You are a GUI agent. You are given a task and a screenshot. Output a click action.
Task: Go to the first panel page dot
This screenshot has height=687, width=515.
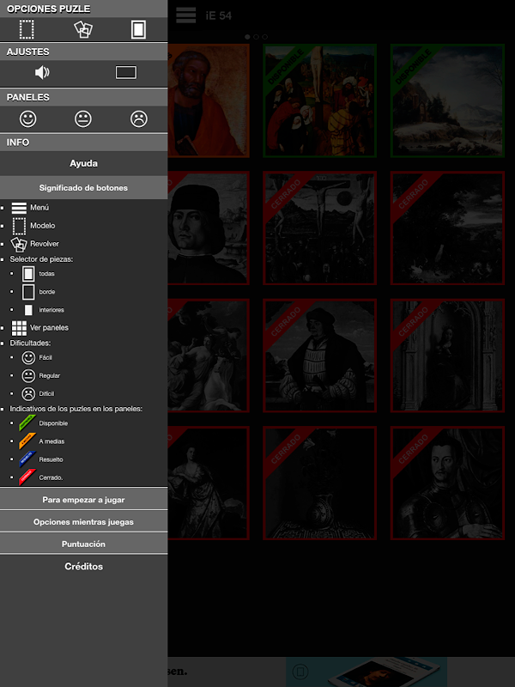pos(247,37)
